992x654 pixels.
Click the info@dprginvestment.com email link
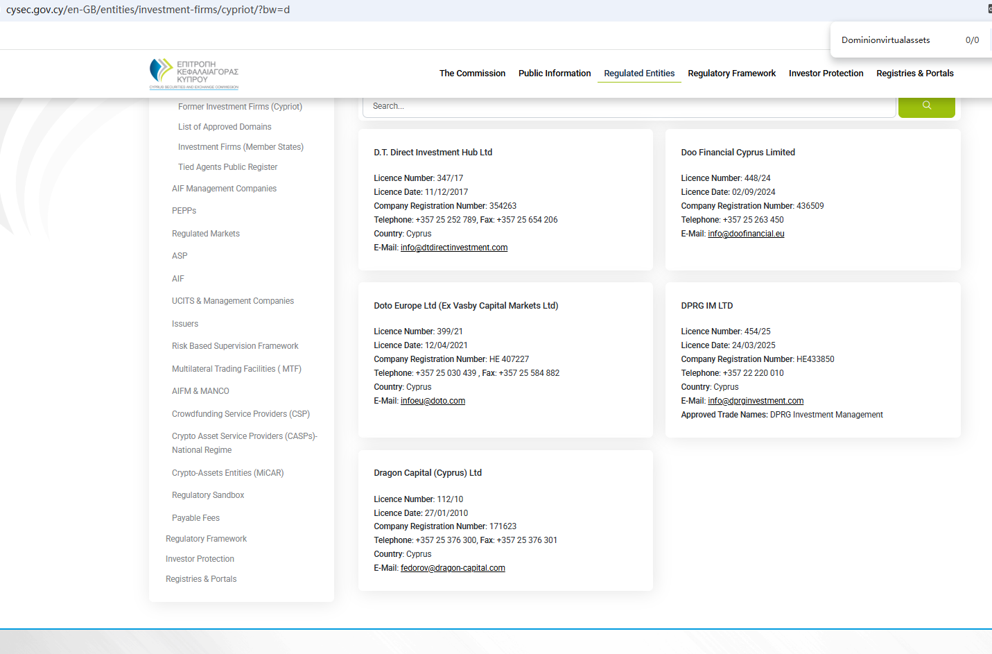(x=756, y=401)
